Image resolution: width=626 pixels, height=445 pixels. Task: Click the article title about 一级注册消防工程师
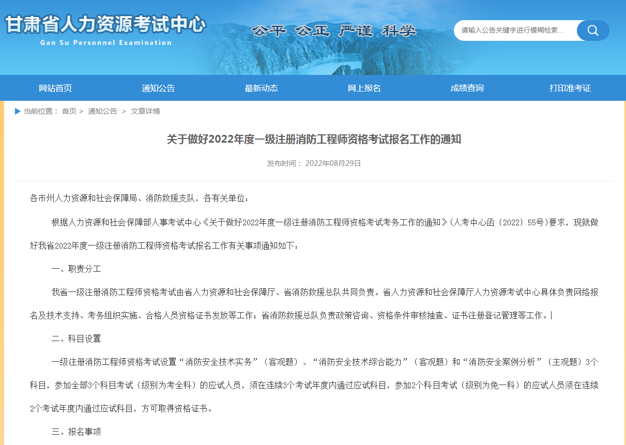pos(314,140)
